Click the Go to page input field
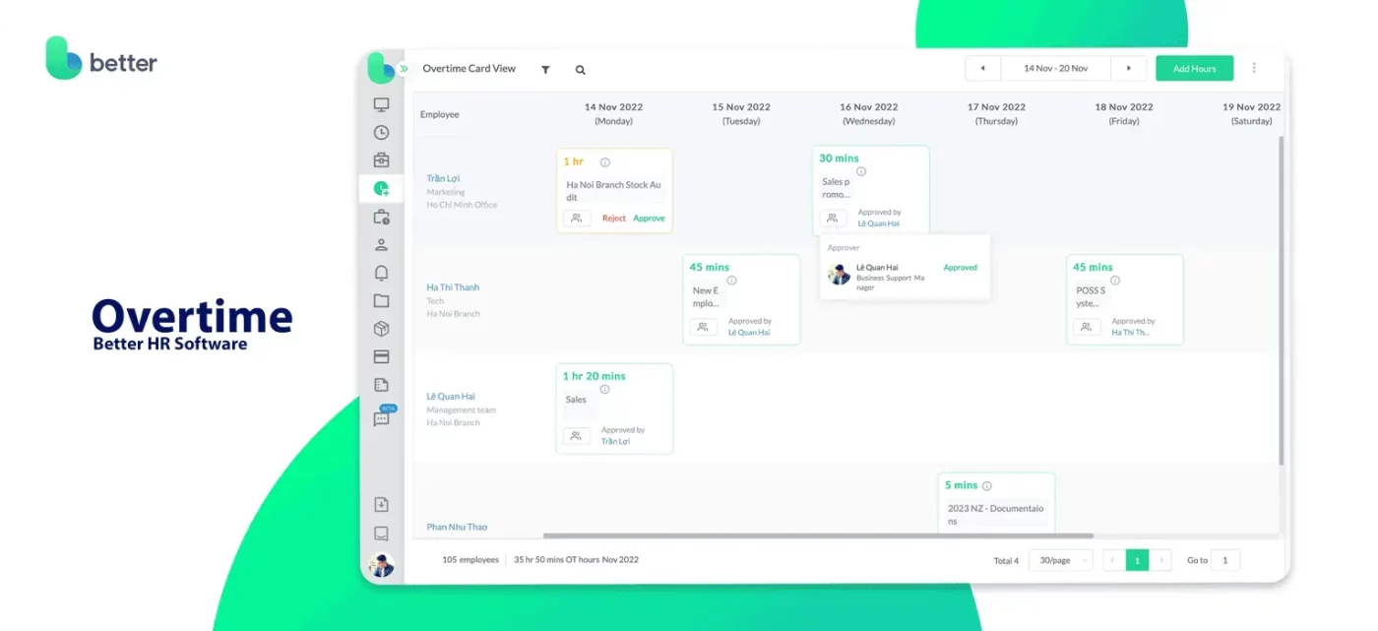This screenshot has height=631, width=1378. (x=1225, y=560)
